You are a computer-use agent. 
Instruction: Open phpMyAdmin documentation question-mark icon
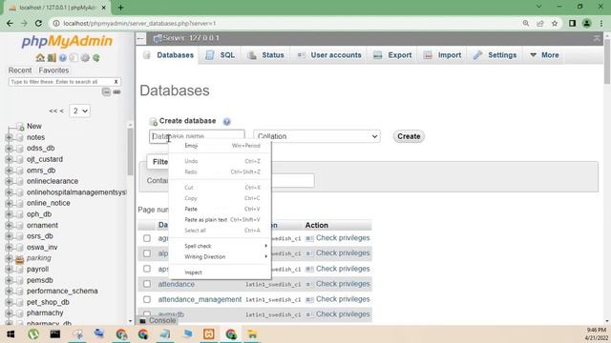[x=63, y=58]
